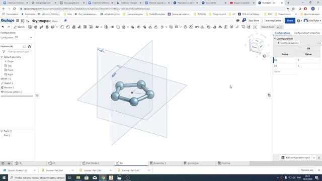322x181 pixels.
Task: Select Part 1 in the parts list
Action: (x=7, y=135)
